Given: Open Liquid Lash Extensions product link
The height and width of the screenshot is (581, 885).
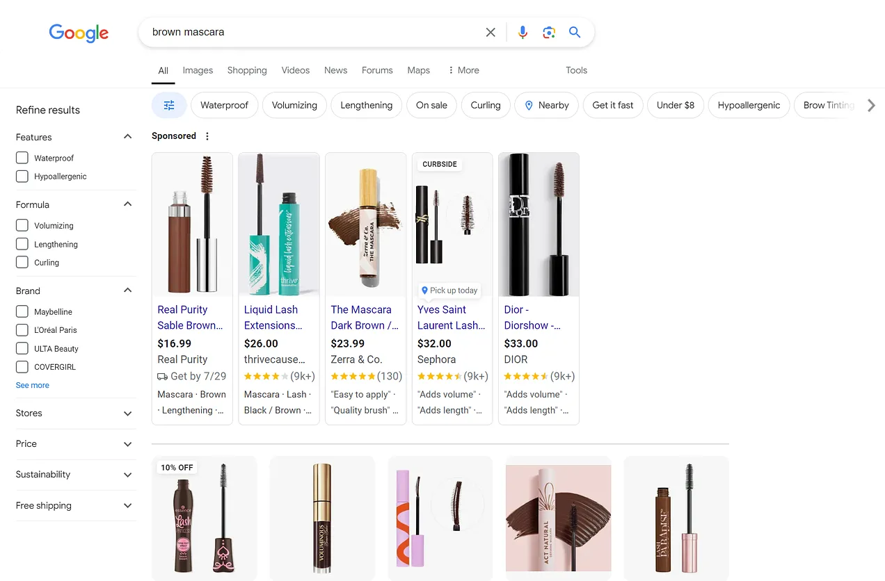Looking at the screenshot, I should pos(273,318).
